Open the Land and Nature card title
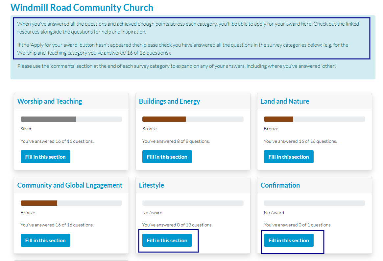The image size is (383, 261). pos(285,101)
